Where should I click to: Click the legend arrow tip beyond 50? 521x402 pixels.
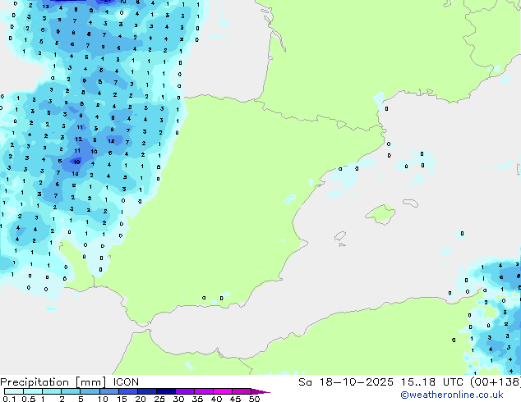pyautogui.click(x=260, y=391)
